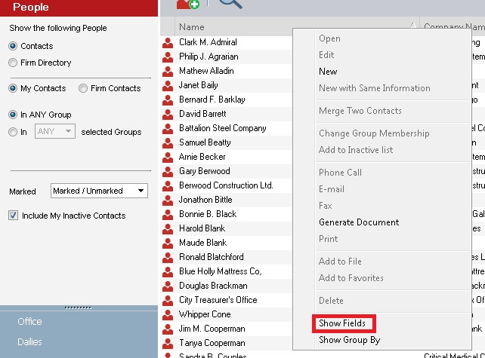Open the Marked / Unmarked dropdown
The height and width of the screenshot is (358, 485).
[99, 191]
